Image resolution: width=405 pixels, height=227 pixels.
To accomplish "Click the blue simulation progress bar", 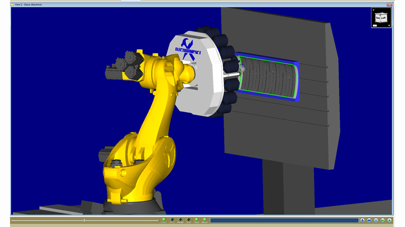I will 284,220.
